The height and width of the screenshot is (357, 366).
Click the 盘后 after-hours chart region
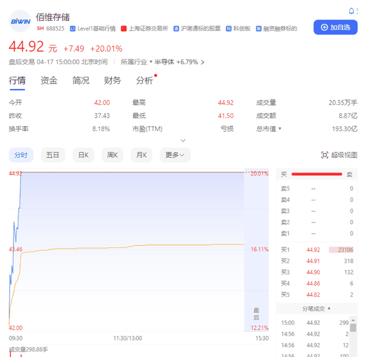[256, 250]
